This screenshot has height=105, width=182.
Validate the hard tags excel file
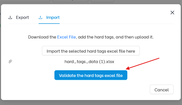click(91, 75)
